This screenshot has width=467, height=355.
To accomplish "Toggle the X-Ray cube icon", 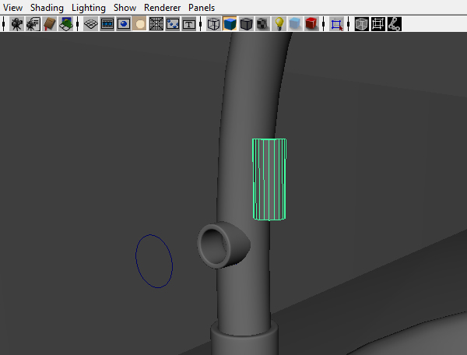I will 362,24.
